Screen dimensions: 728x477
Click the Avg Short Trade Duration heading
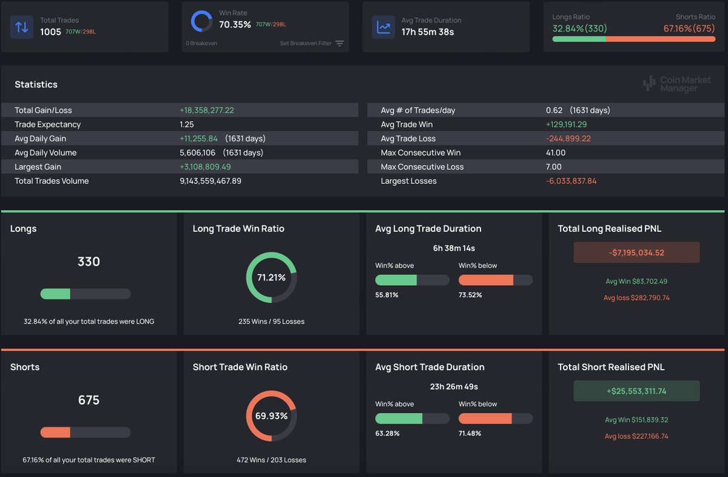point(430,367)
